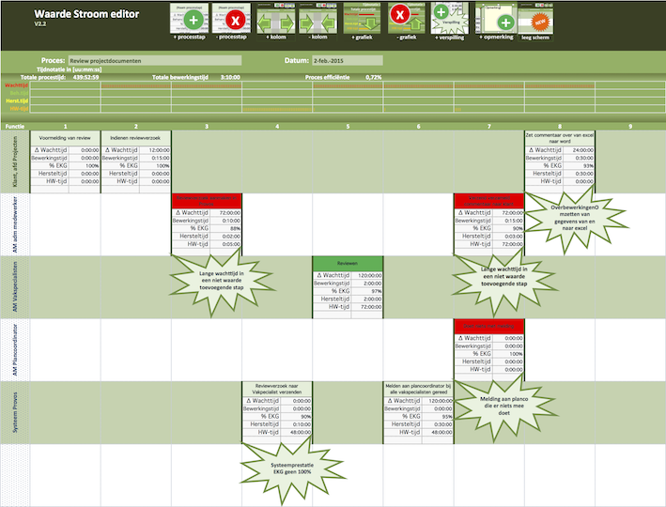Click the yellow 'Herst.tijd' timeline legend label
Image resolution: width=666 pixels, height=507 pixels.
pos(17,101)
